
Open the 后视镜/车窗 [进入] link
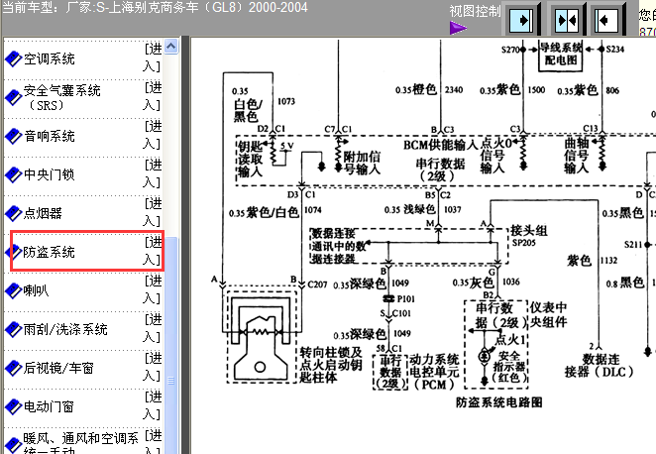tap(153, 367)
